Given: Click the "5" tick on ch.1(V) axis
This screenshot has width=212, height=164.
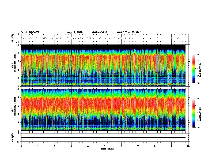Looking at the screenshot, I should click(18, 34).
